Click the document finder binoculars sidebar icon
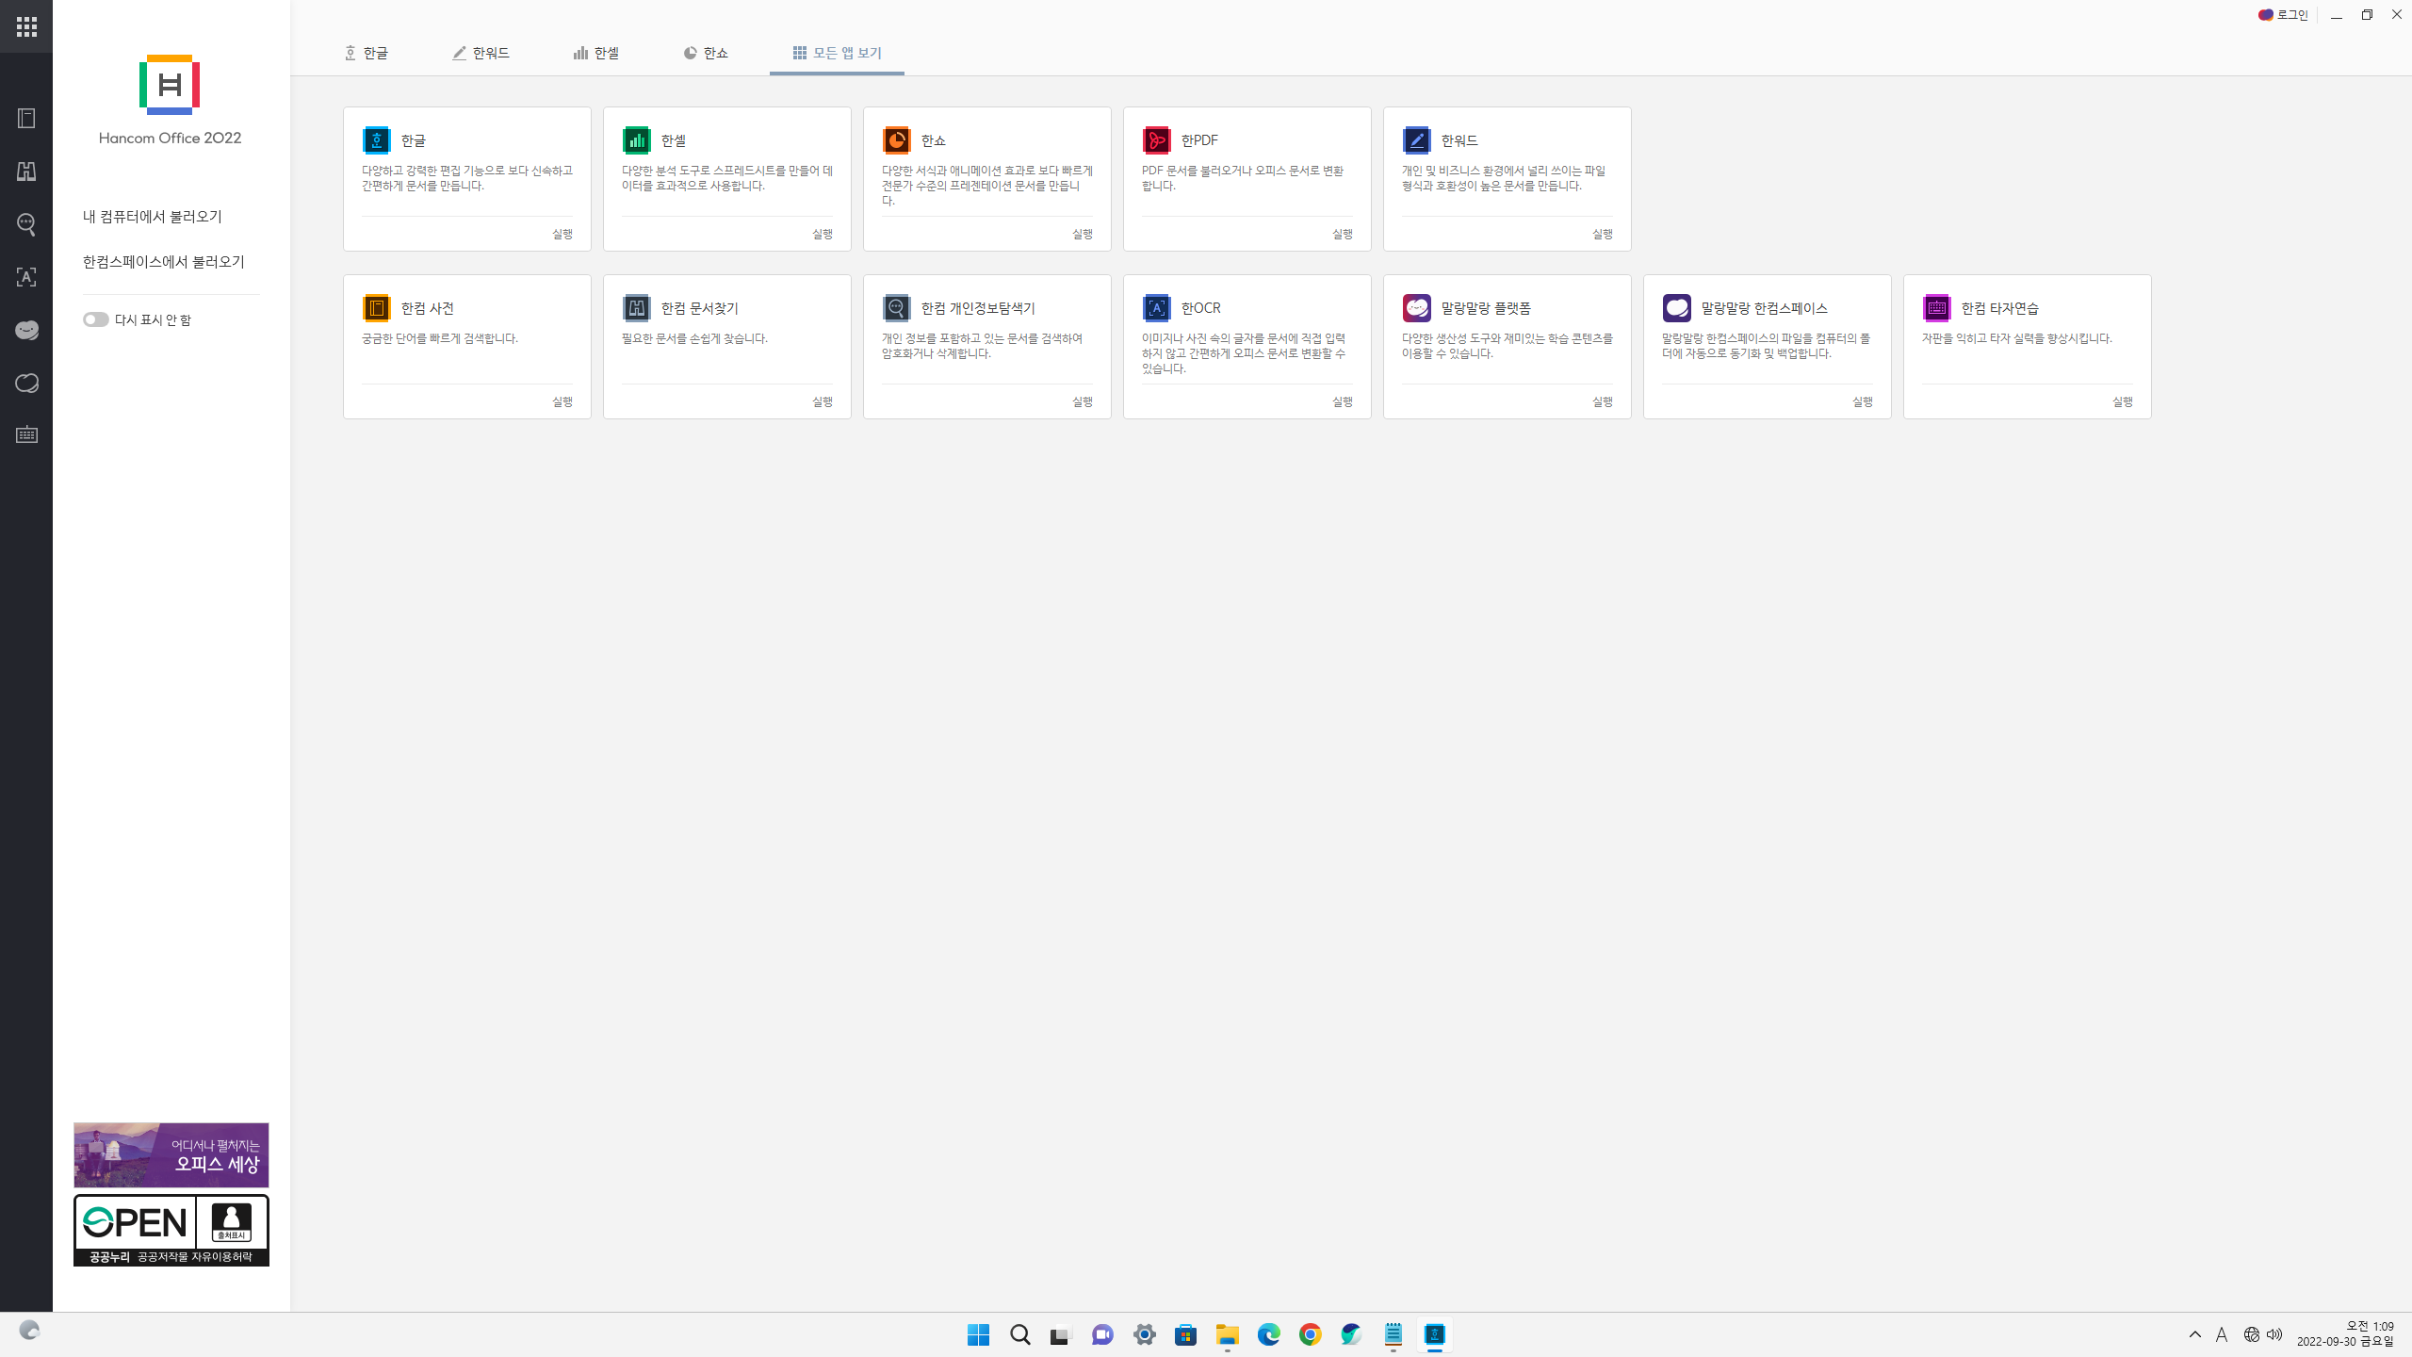Viewport: 2412px width, 1357px height. tap(26, 172)
